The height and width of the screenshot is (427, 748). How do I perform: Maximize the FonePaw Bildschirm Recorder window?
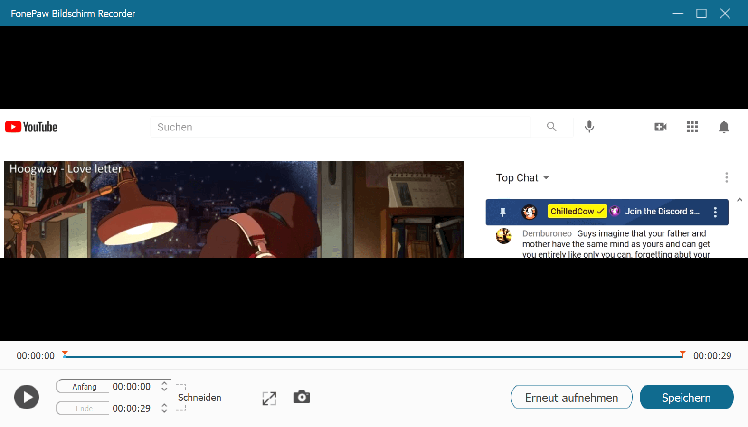click(701, 13)
